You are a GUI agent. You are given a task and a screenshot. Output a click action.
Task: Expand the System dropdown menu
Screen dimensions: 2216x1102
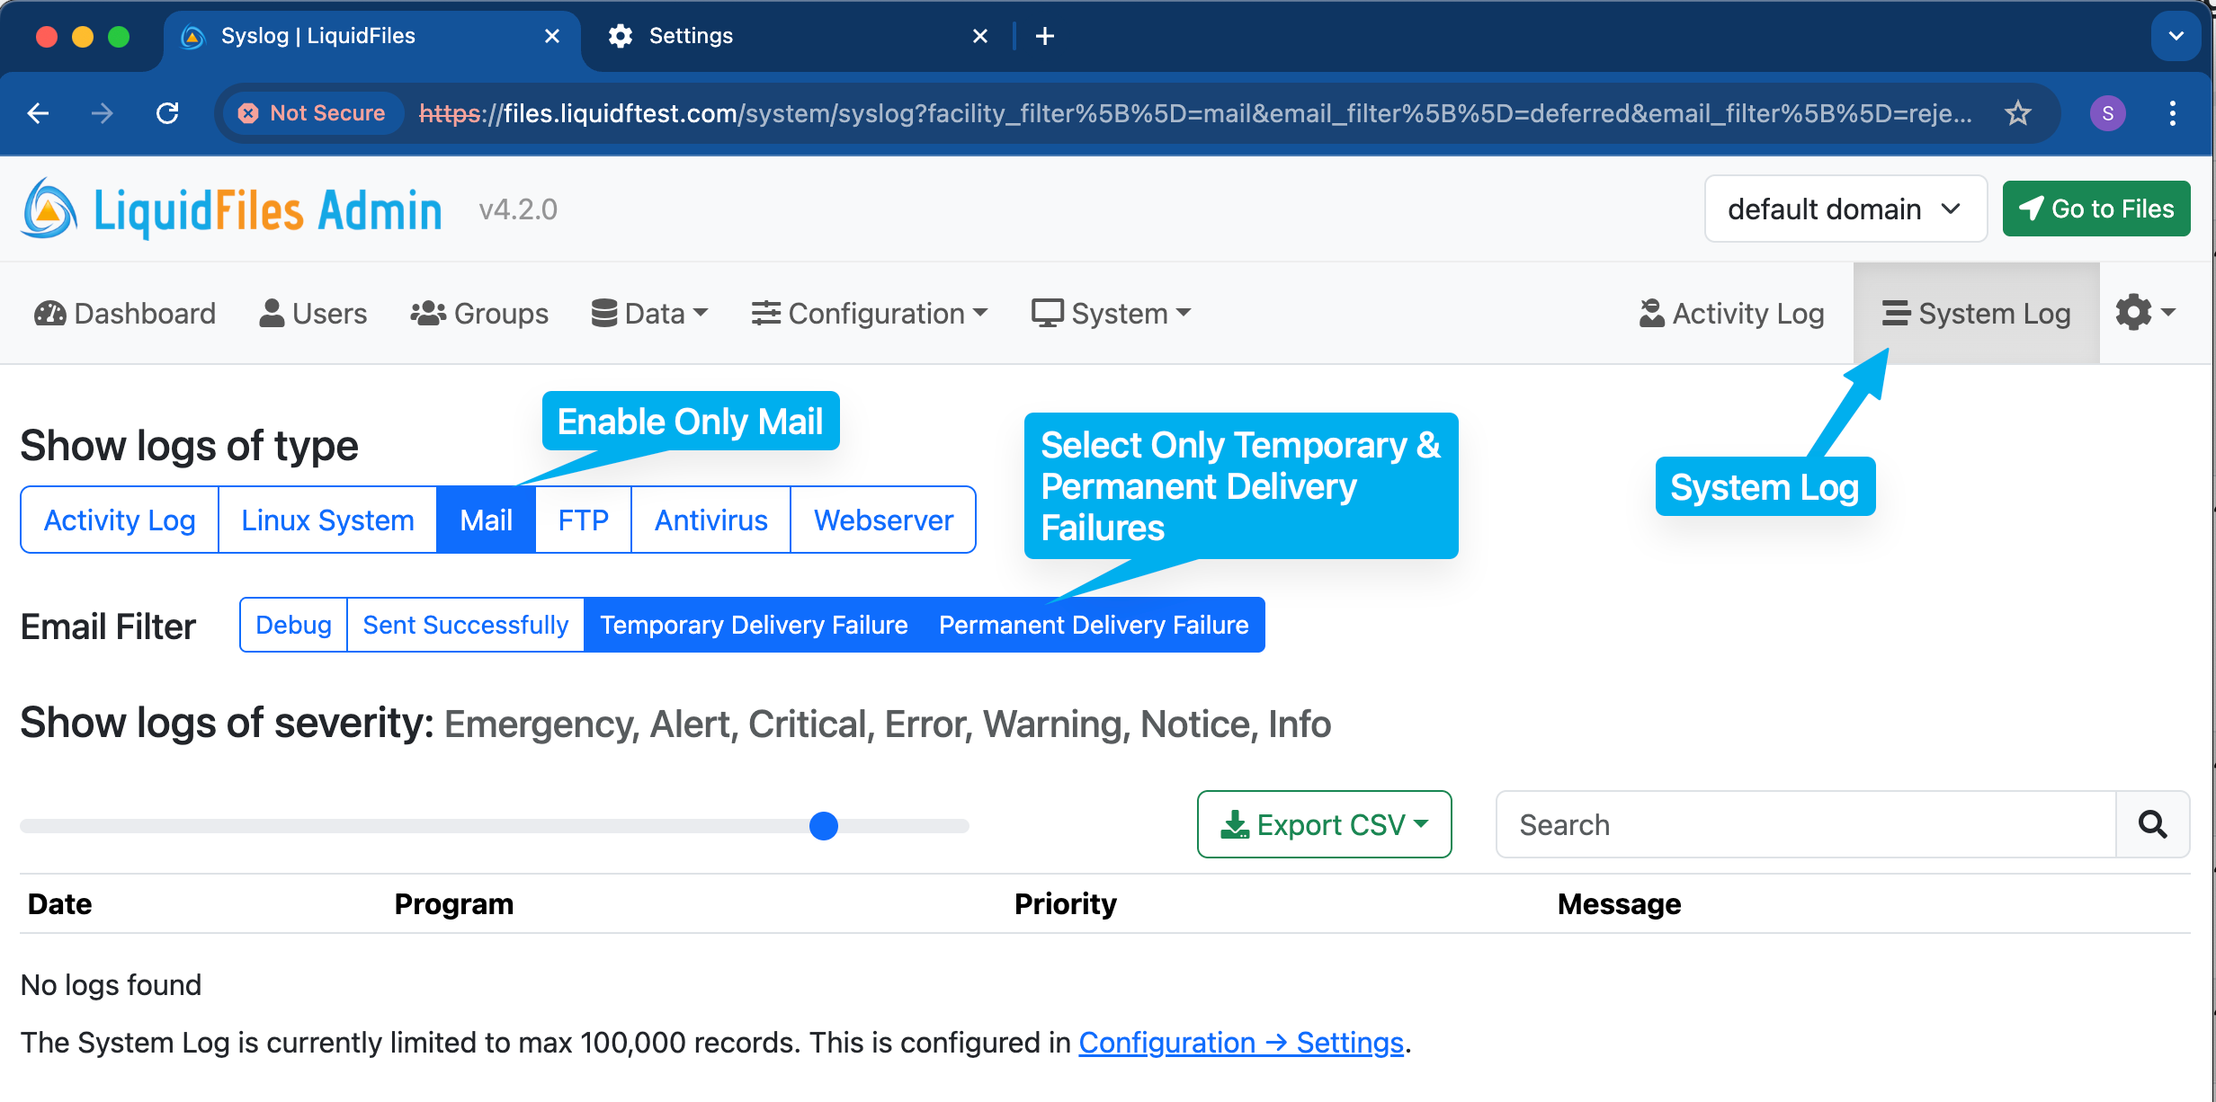pyautogui.click(x=1110, y=313)
